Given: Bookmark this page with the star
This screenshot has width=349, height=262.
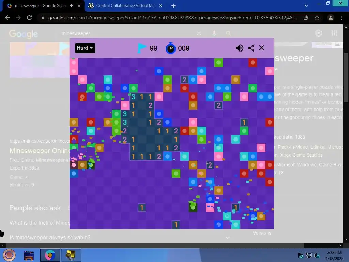Looking at the screenshot, I should (x=317, y=18).
